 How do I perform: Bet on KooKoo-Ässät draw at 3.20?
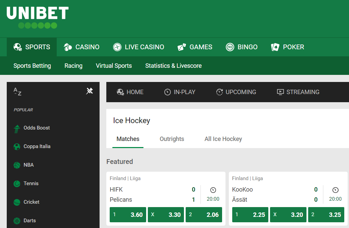(288, 215)
